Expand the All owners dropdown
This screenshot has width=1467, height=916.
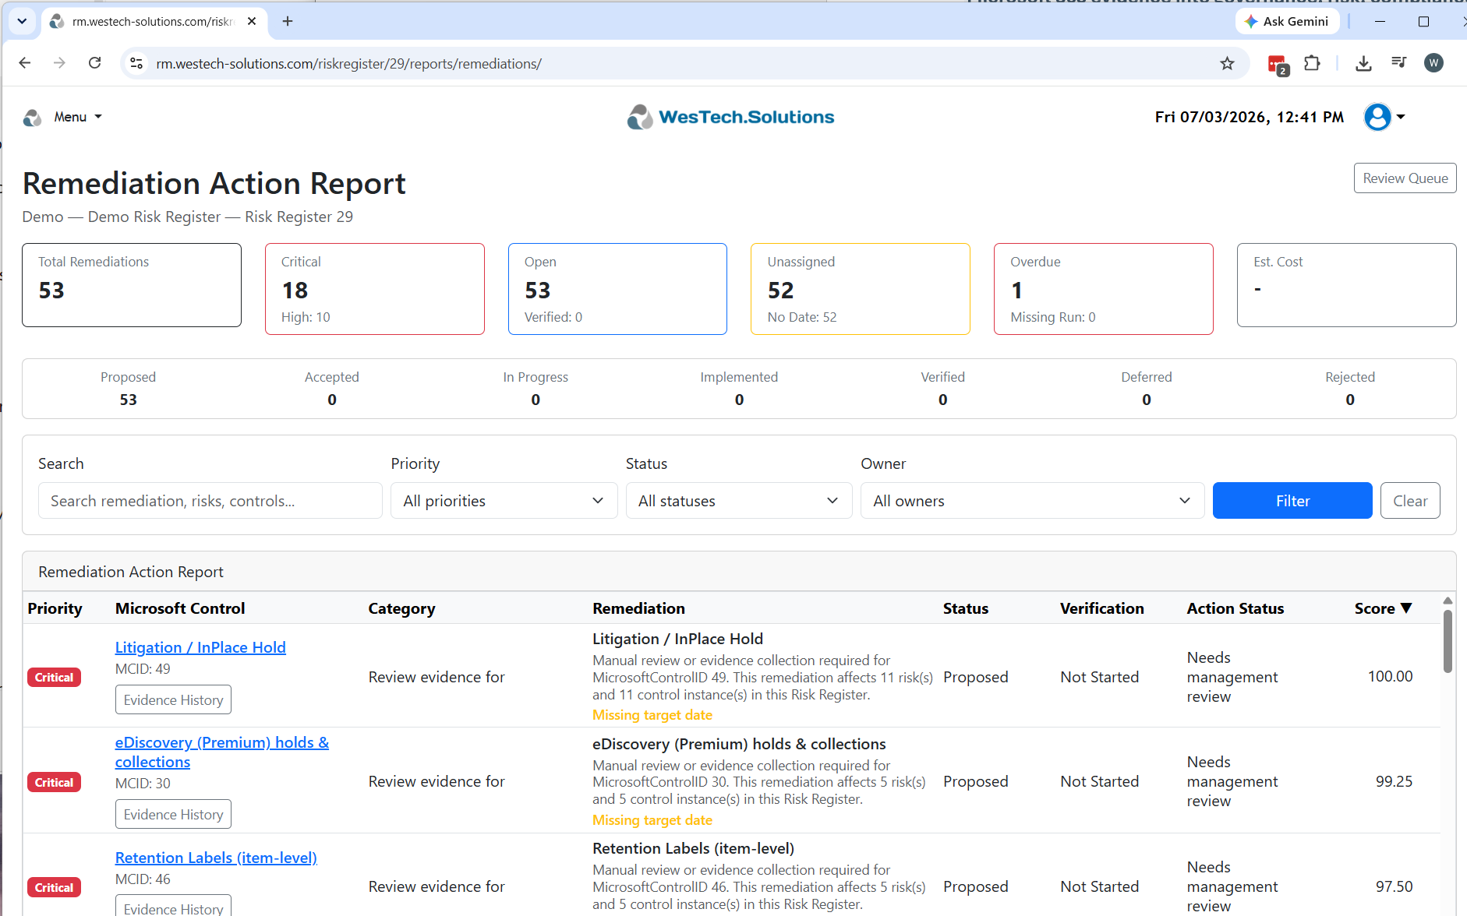point(1032,501)
